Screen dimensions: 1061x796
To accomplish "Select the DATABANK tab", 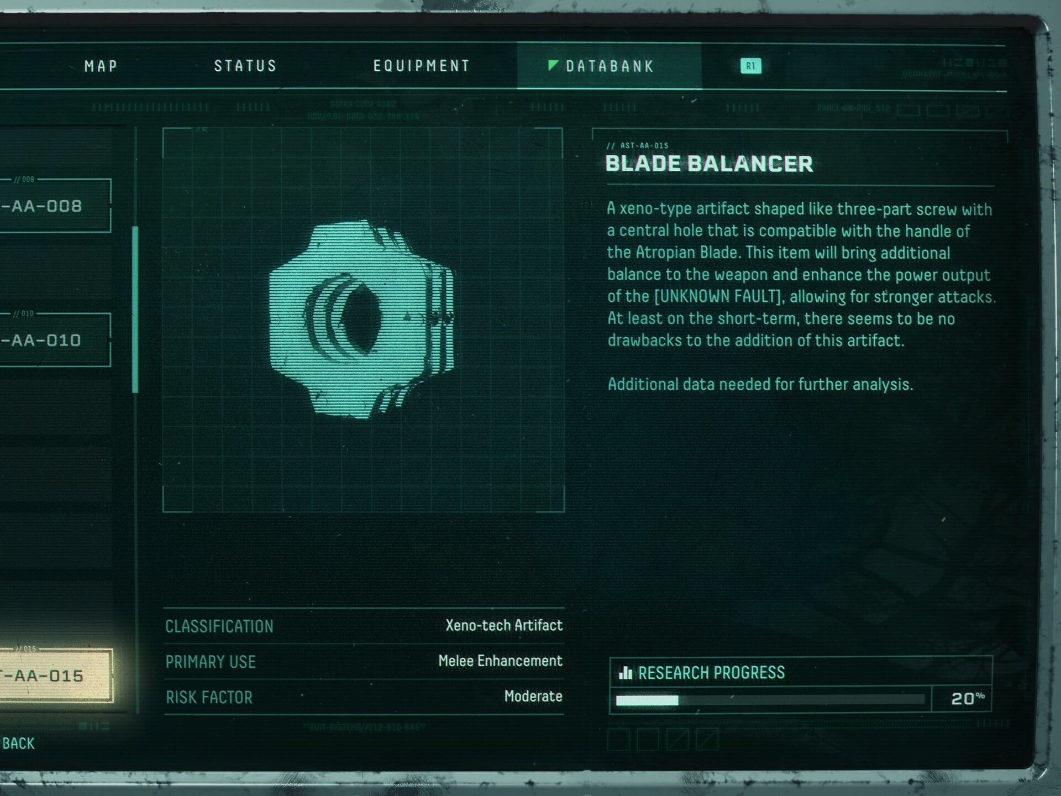I will point(610,66).
